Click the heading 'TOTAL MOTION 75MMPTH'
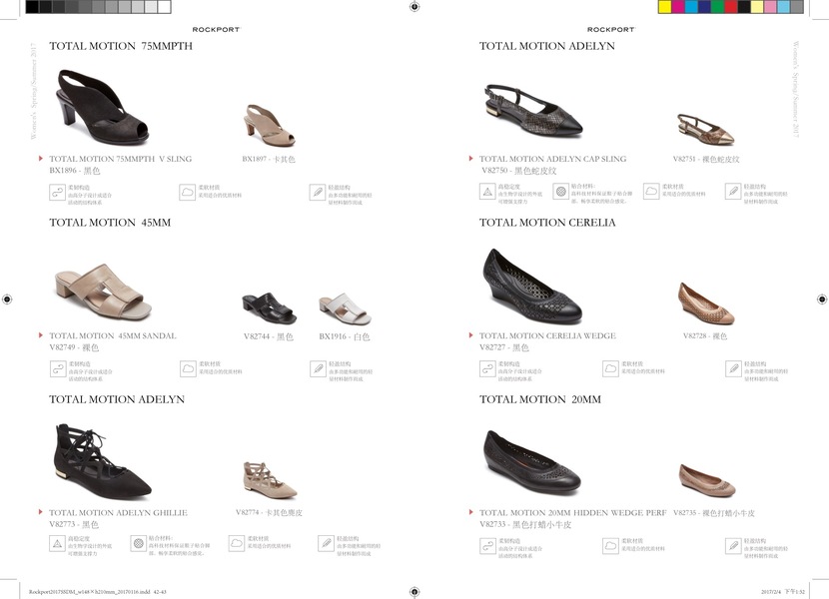Screen dimensions: 829x599 [121, 46]
